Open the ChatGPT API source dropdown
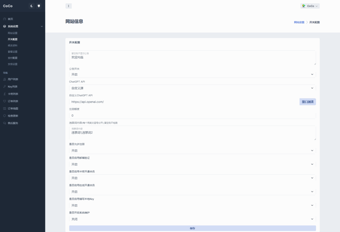Image resolution: width=340 pixels, height=232 pixels. tap(192, 88)
